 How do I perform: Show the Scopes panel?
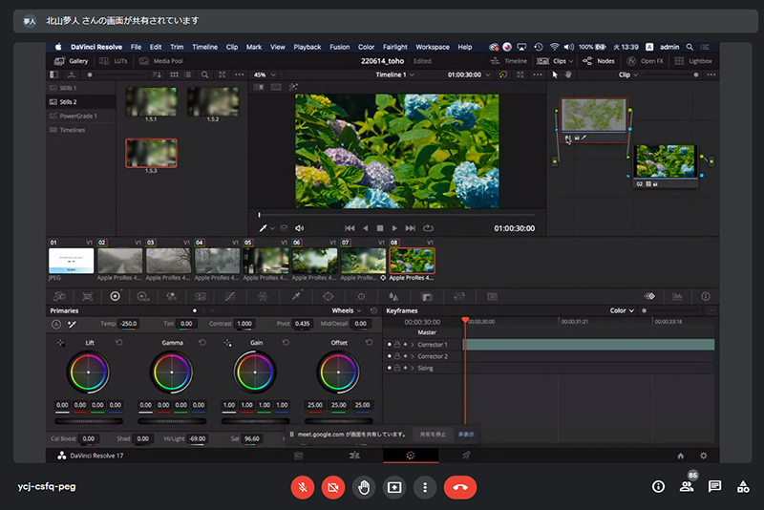point(677,296)
